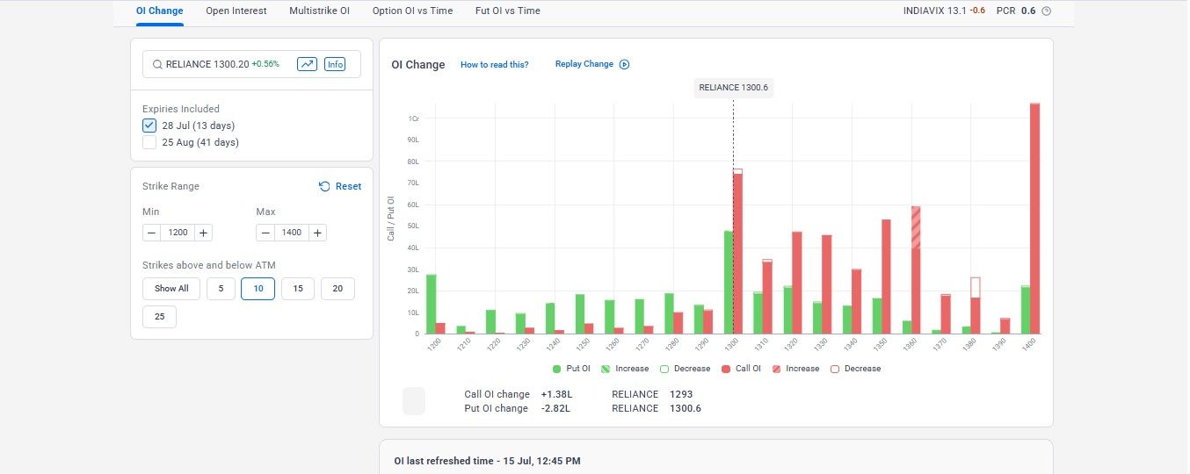Viewport: 1190px width, 474px height.
Task: Click the Min strike value field
Action: coord(178,233)
